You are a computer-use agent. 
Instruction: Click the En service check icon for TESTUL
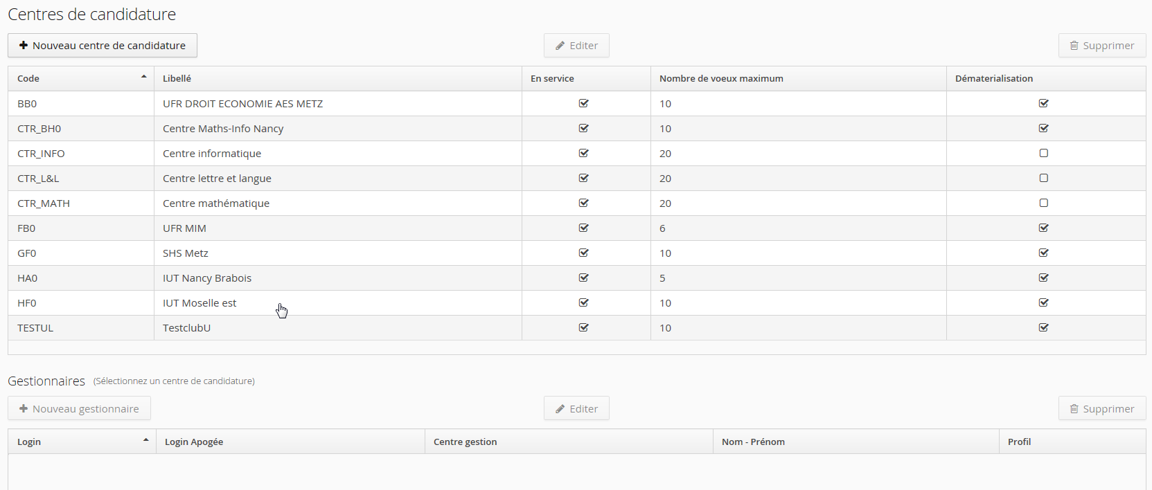tap(583, 328)
